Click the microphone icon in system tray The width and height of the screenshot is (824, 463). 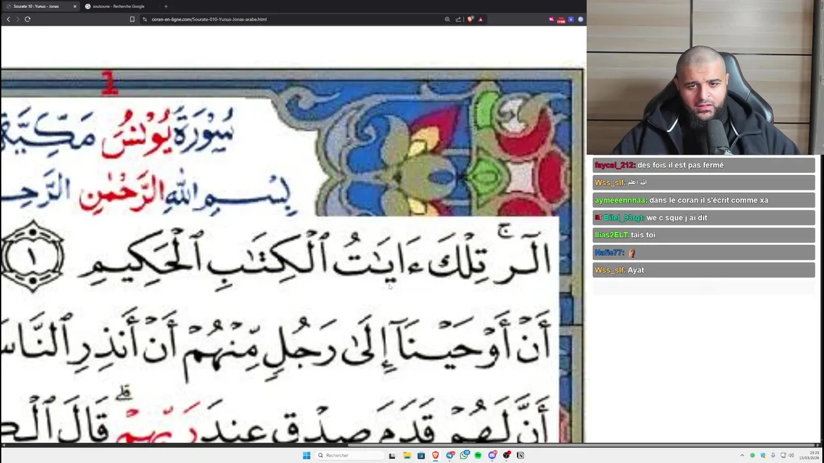773,455
